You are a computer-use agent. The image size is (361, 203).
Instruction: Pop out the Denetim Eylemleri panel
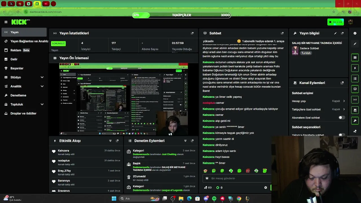(x=192, y=141)
